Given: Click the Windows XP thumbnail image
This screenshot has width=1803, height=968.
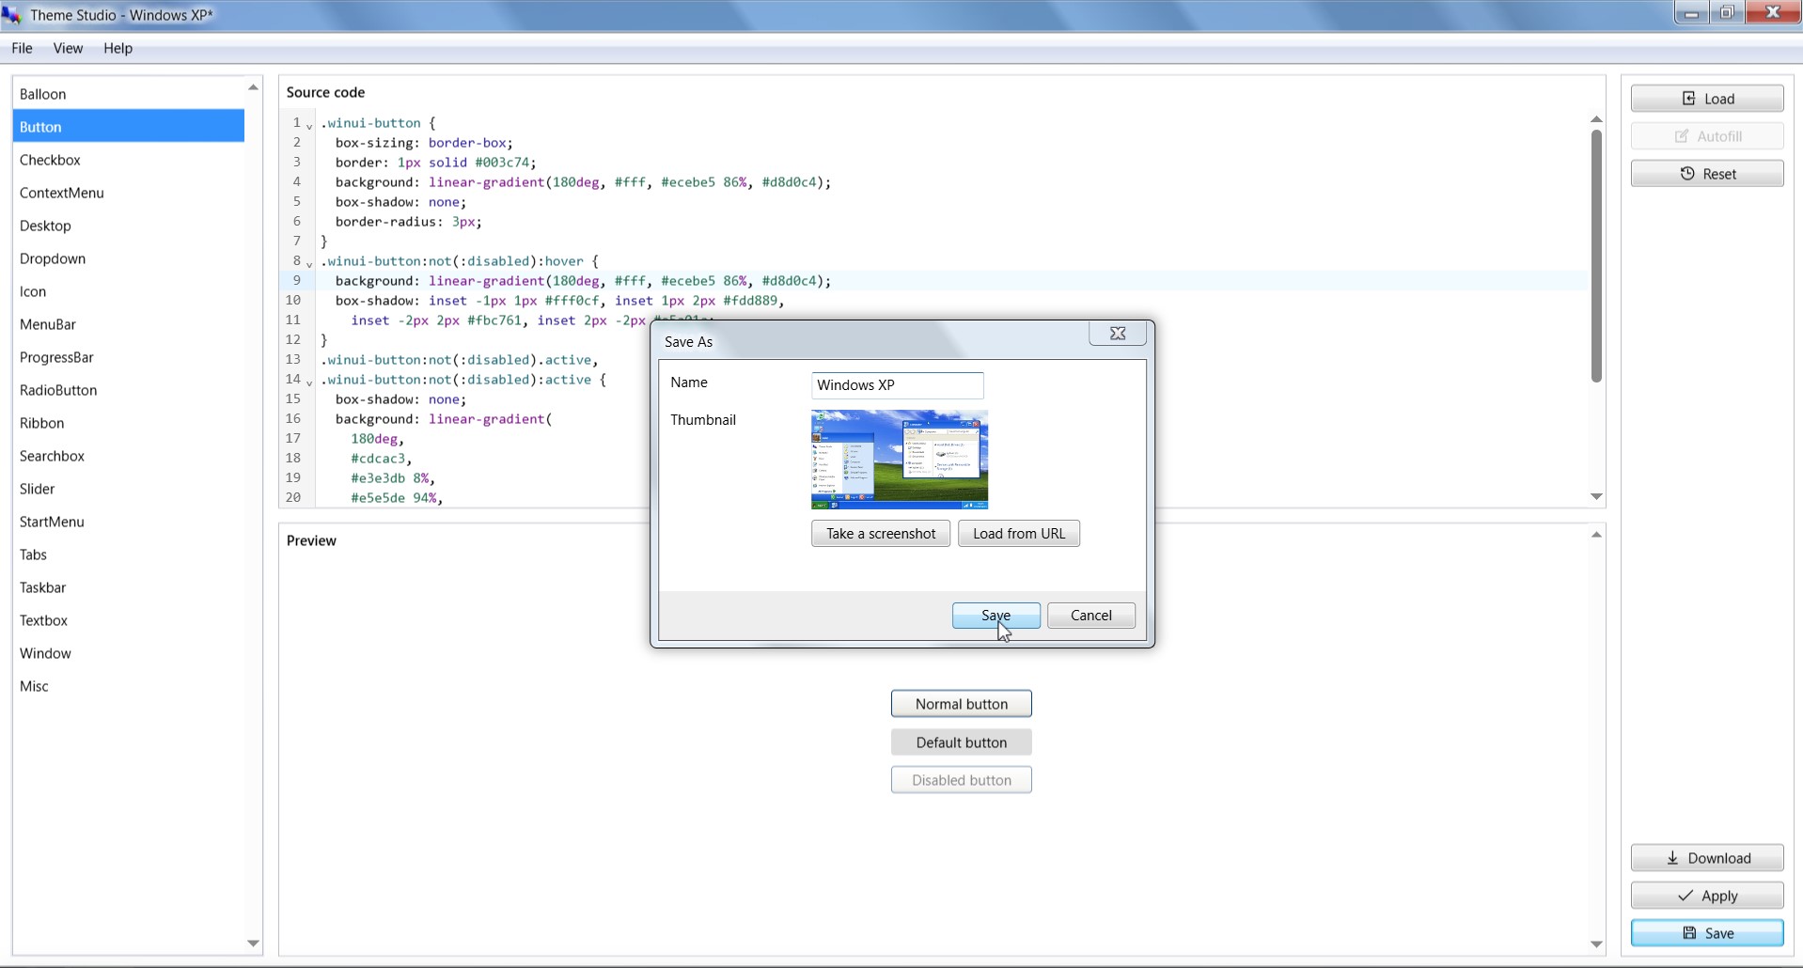Looking at the screenshot, I should [899, 460].
